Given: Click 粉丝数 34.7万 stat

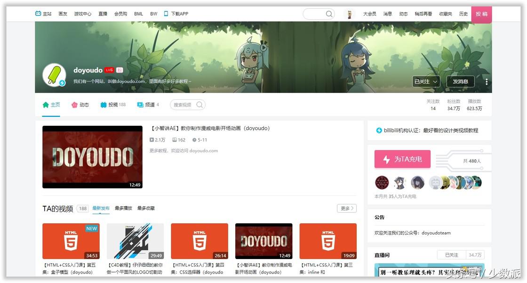Looking at the screenshot, I should (454, 105).
